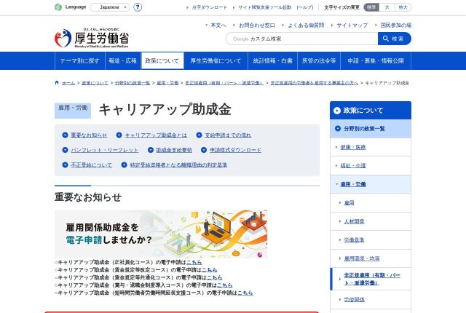
Task: Open the (ヘルプ) link in top bar
Action: coord(305,7)
